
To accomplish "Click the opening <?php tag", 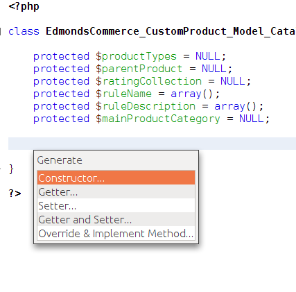I will pyautogui.click(x=24, y=6).
